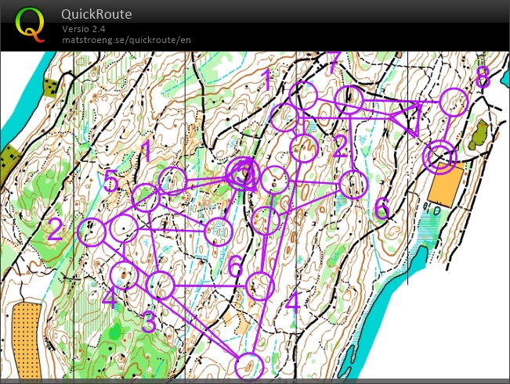
Task: Open the matstroeng.se/quickroute/en link
Action: click(x=126, y=40)
